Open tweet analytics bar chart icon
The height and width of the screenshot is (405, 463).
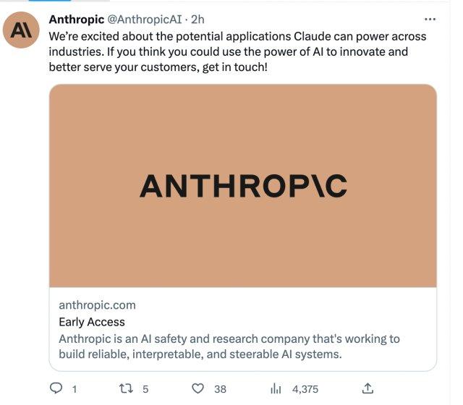276,388
